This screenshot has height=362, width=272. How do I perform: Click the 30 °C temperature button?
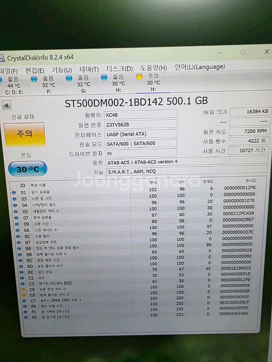pos(28,169)
